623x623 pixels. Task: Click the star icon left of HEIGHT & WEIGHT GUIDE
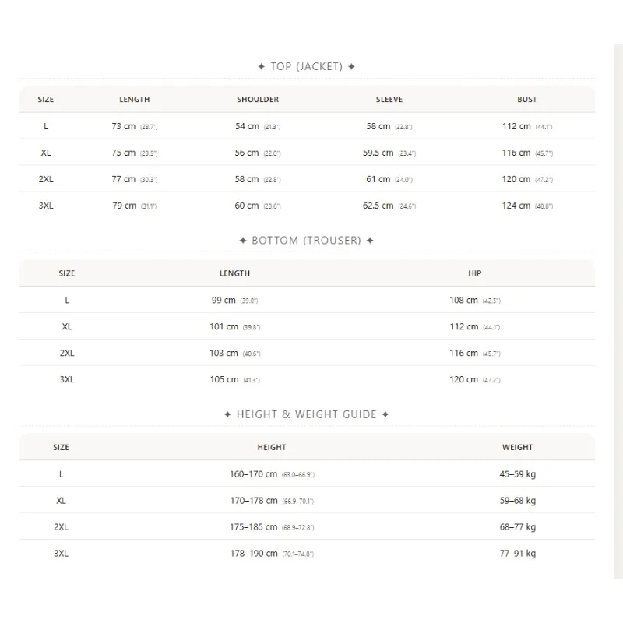tap(227, 414)
